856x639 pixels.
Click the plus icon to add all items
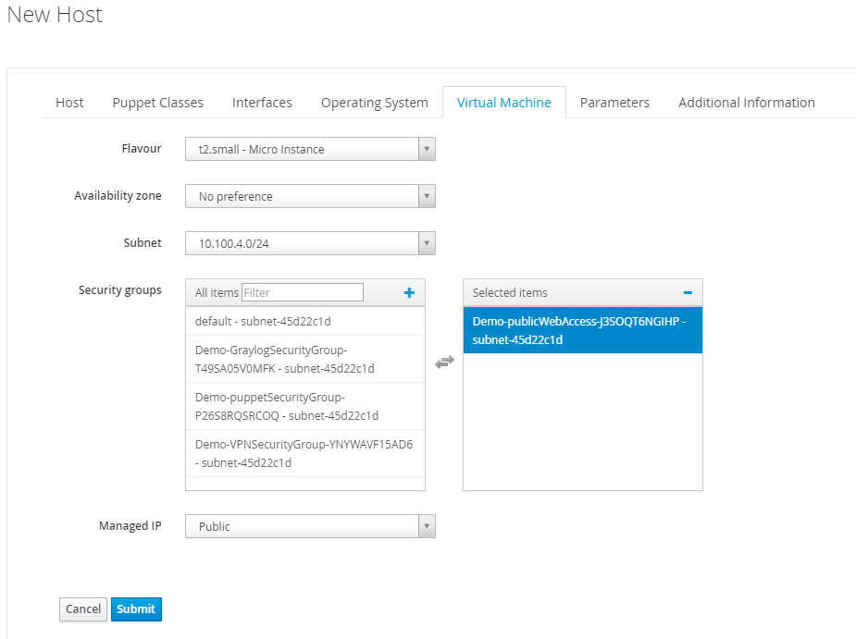pos(409,293)
